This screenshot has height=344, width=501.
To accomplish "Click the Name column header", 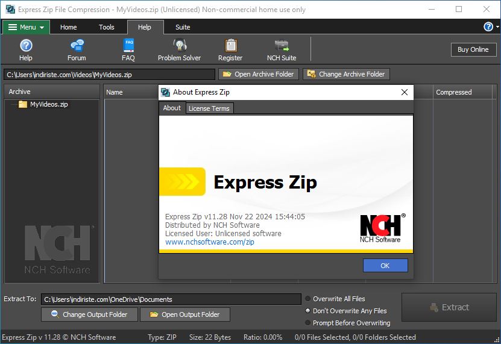I will tap(114, 92).
